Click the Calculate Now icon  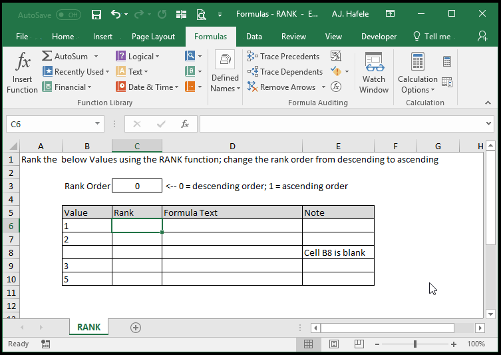point(447,61)
